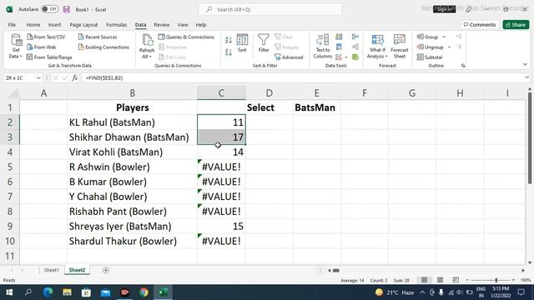Click the Insert Function fx icon
The width and height of the screenshot is (534, 300).
pyautogui.click(x=74, y=77)
